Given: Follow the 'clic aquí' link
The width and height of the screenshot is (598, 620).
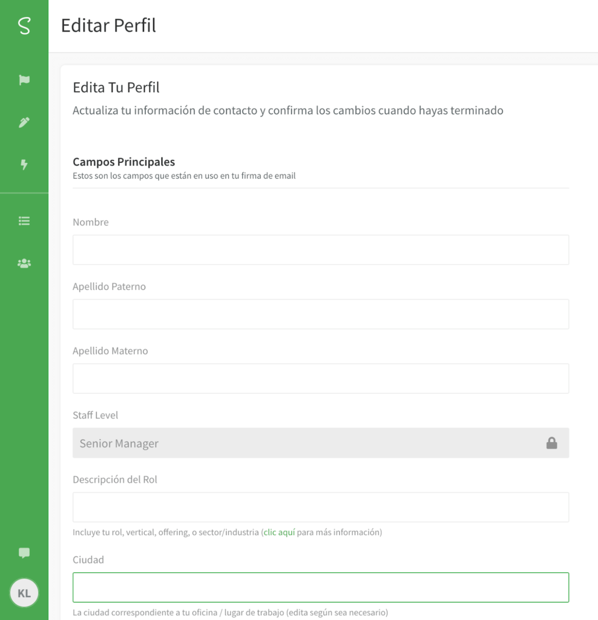Looking at the screenshot, I should (279, 532).
